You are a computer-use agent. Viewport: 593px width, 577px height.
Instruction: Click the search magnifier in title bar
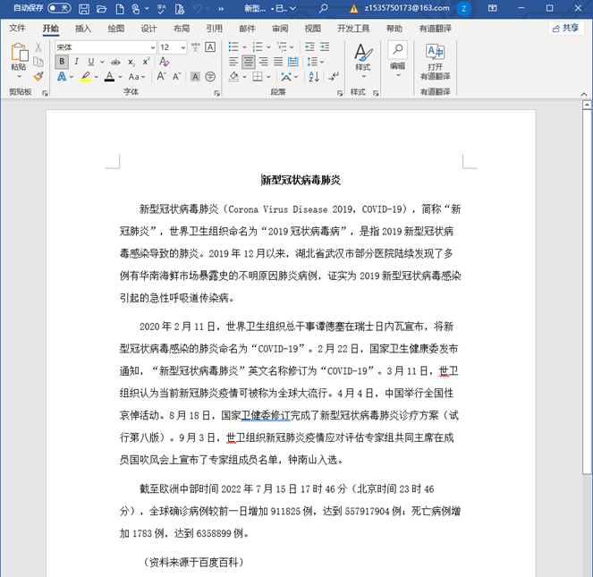pos(323,8)
